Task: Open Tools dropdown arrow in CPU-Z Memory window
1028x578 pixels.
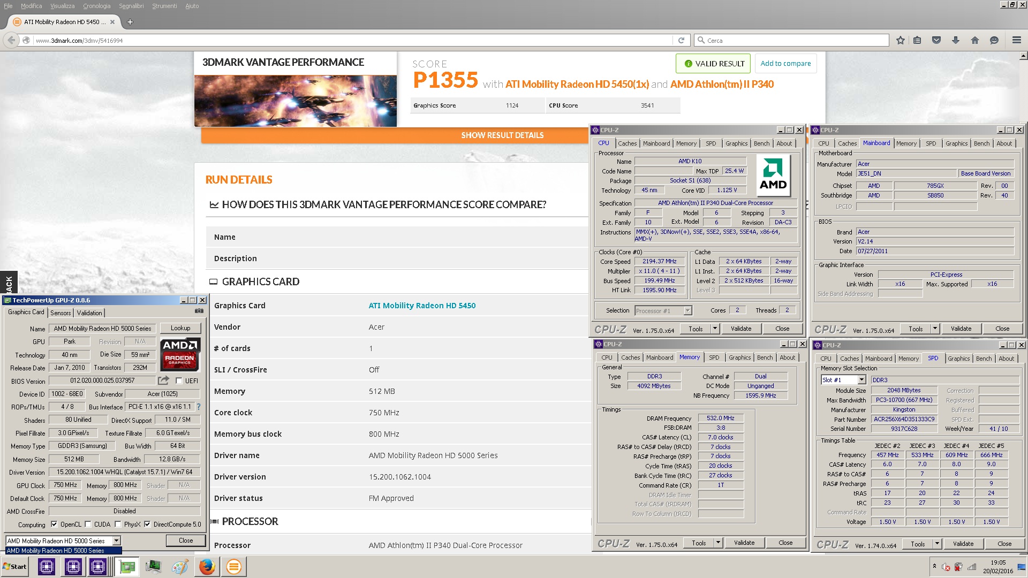Action: pyautogui.click(x=718, y=543)
